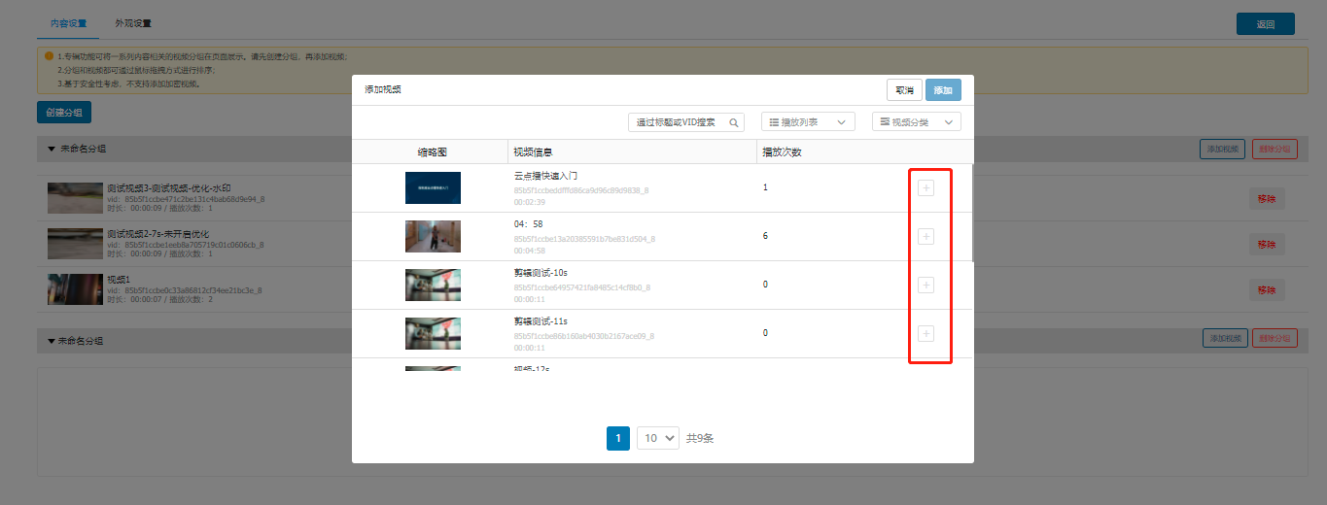Click the 测试视频2-7s-未开启优化 thumbnail on the page
The height and width of the screenshot is (505, 1327).
click(75, 244)
